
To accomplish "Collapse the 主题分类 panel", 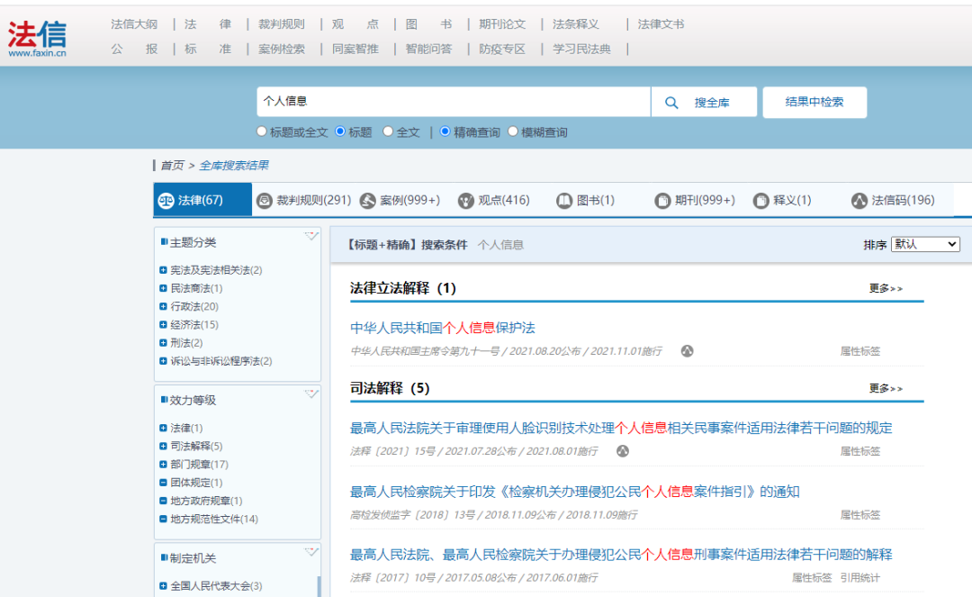I will click(x=311, y=236).
